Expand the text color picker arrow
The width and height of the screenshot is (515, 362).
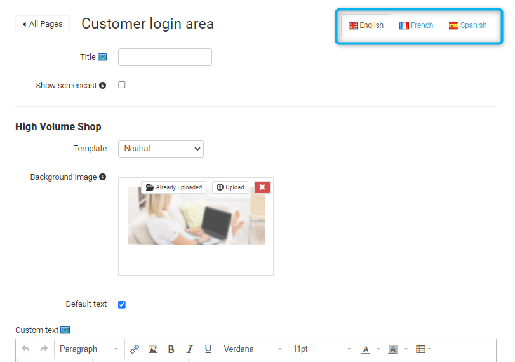point(378,349)
